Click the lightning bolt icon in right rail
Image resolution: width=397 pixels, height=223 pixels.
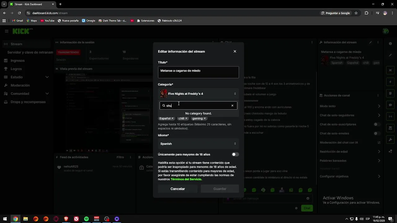pos(390,82)
